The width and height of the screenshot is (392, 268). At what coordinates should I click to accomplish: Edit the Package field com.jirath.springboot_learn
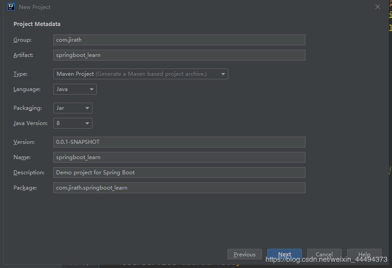179,188
